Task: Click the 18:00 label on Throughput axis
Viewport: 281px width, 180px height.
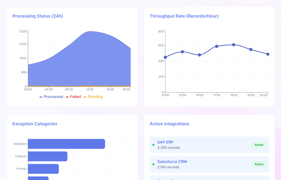Action: pyautogui.click(x=234, y=95)
